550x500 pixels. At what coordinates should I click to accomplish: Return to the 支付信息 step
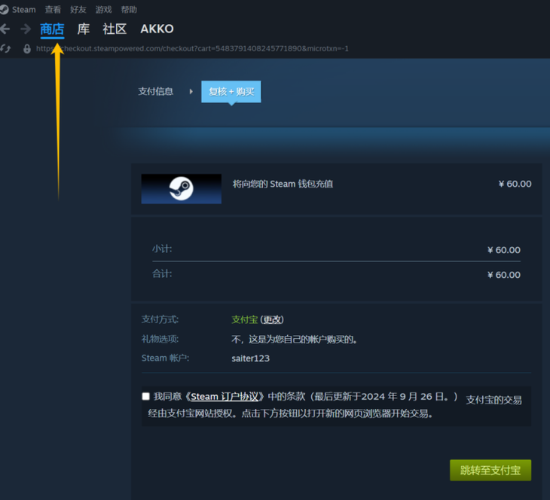pyautogui.click(x=156, y=92)
